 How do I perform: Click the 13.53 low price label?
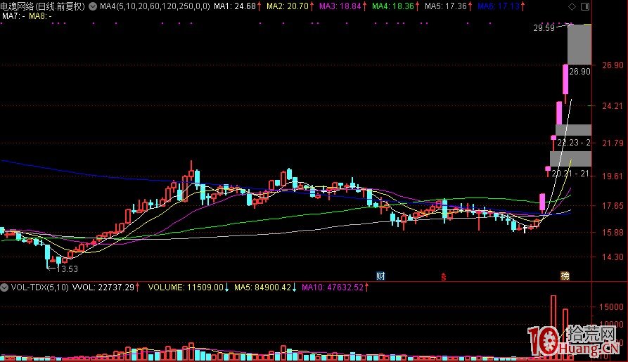point(67,269)
